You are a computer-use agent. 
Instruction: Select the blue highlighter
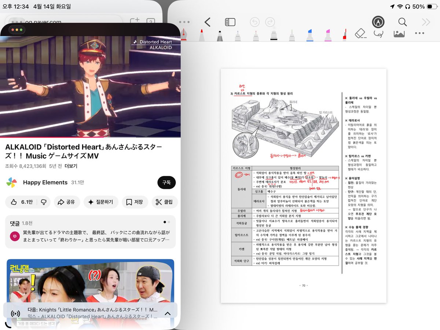click(309, 35)
